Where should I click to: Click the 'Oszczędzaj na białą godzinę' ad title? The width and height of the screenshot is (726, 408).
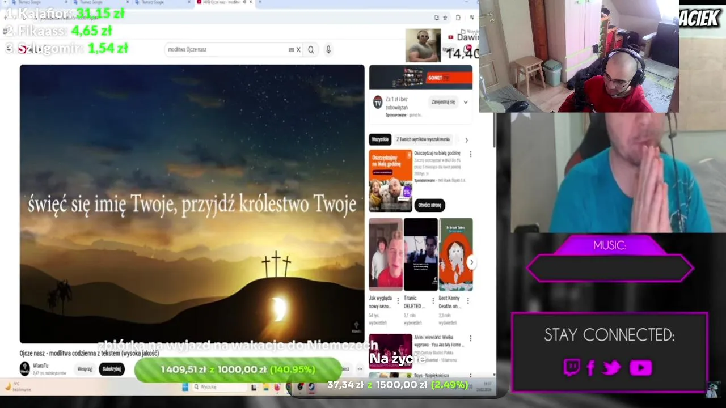(x=437, y=153)
